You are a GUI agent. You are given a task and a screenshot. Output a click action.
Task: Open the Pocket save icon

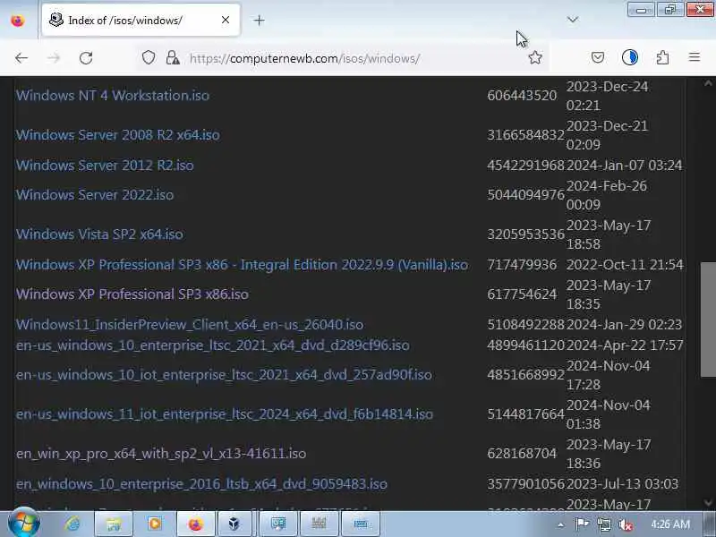click(x=598, y=57)
